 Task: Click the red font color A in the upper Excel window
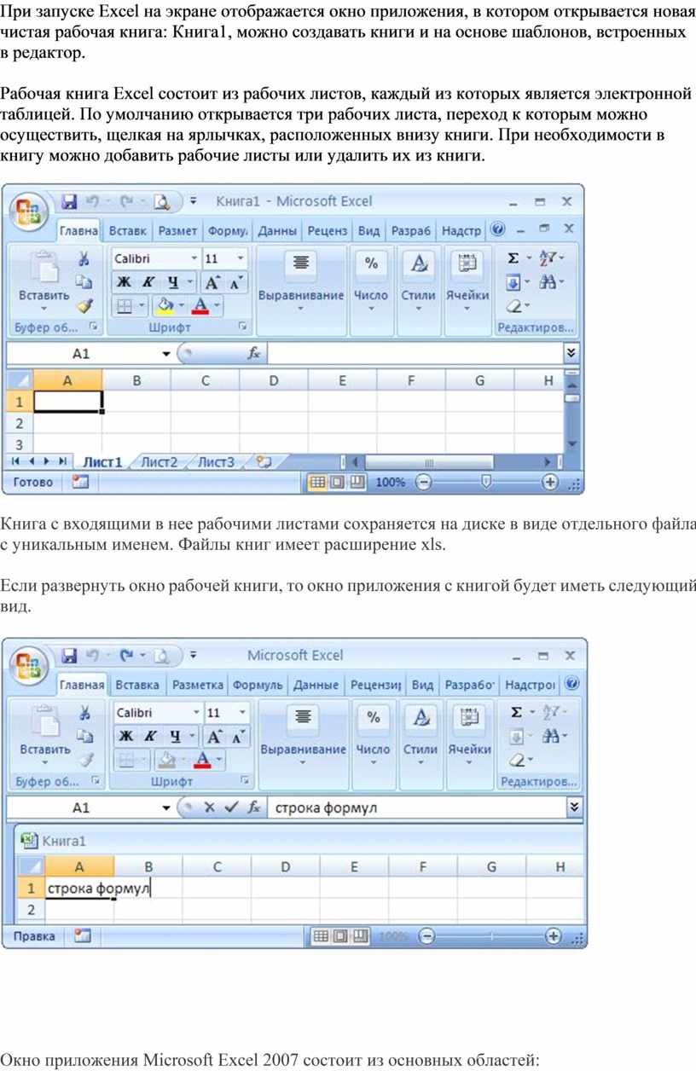point(201,305)
